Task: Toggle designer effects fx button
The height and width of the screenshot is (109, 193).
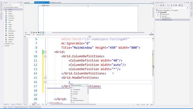Action: tap(32, 32)
